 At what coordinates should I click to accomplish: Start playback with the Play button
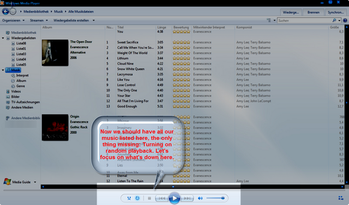point(174,198)
